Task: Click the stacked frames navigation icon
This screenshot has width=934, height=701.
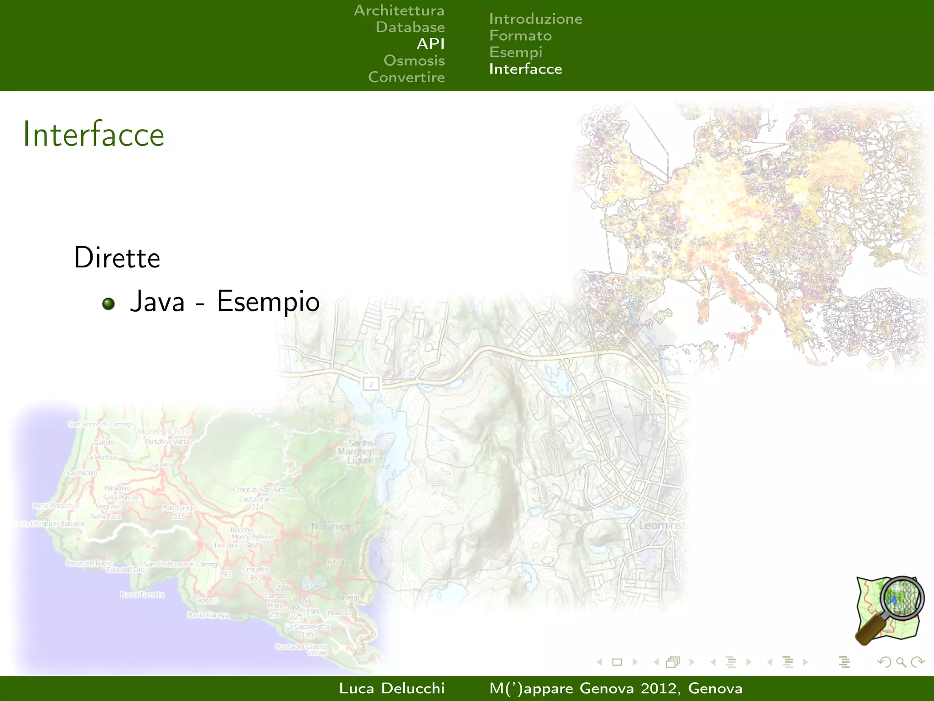Action: [673, 662]
